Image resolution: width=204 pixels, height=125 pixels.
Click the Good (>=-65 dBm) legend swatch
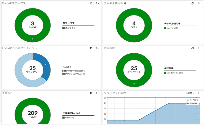click(165, 73)
